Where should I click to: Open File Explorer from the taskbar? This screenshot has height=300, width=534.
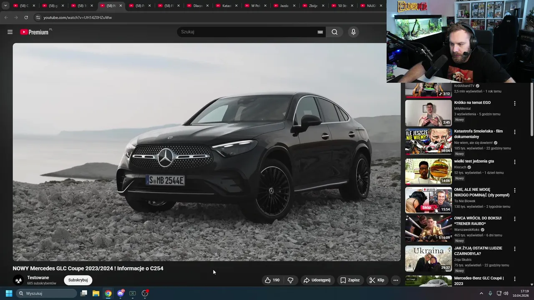pos(96,293)
